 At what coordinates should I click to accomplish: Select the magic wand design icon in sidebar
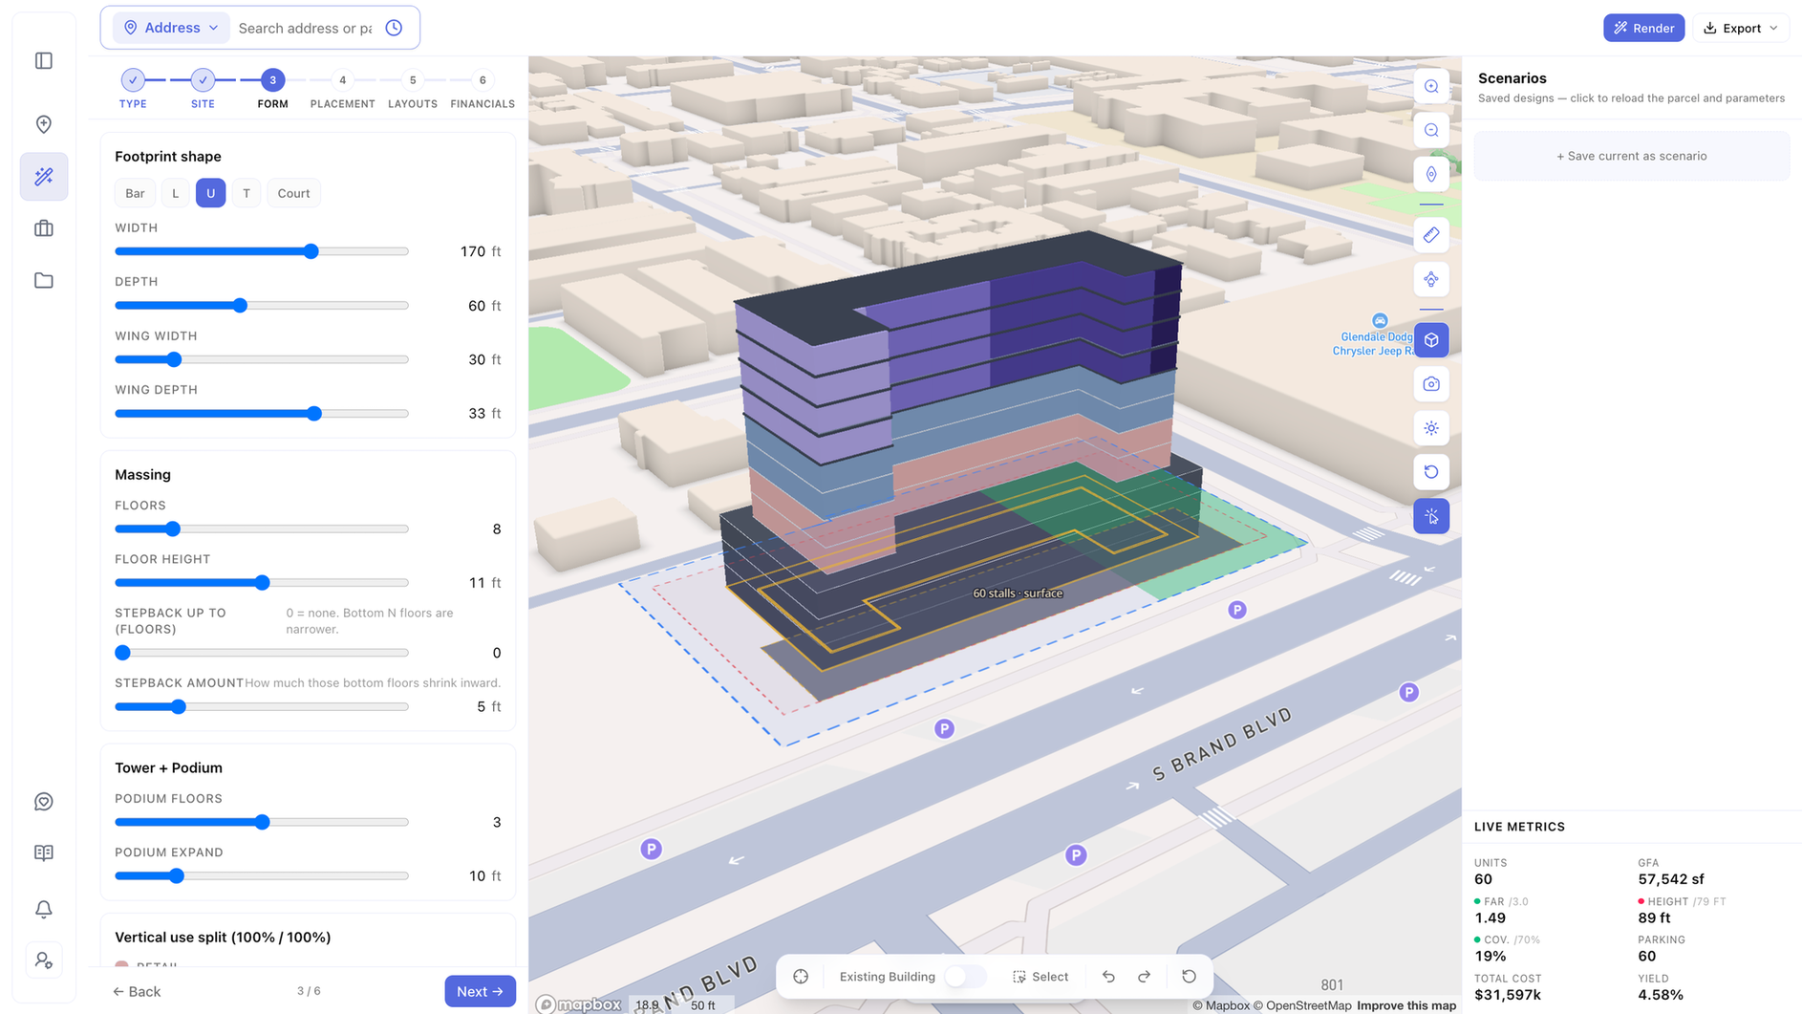coord(44,177)
